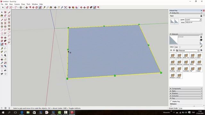Click the Area value field
205x115 pixels.
coord(193,23)
